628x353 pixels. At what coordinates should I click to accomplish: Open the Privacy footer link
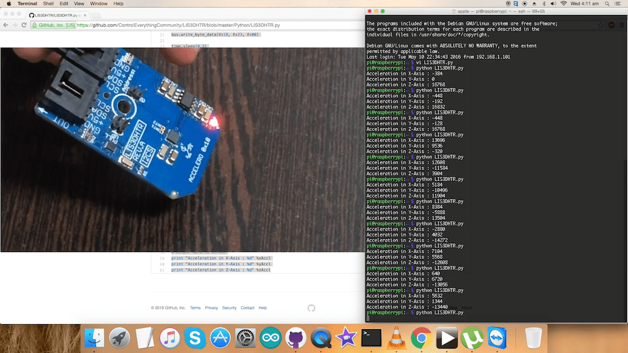click(x=211, y=308)
